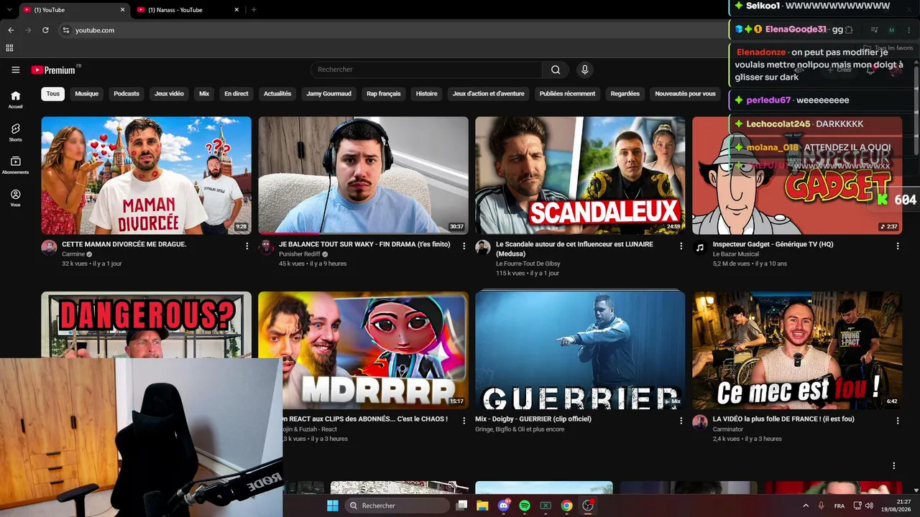
Task: Open the Vous section in sidebar
Action: pyautogui.click(x=16, y=198)
